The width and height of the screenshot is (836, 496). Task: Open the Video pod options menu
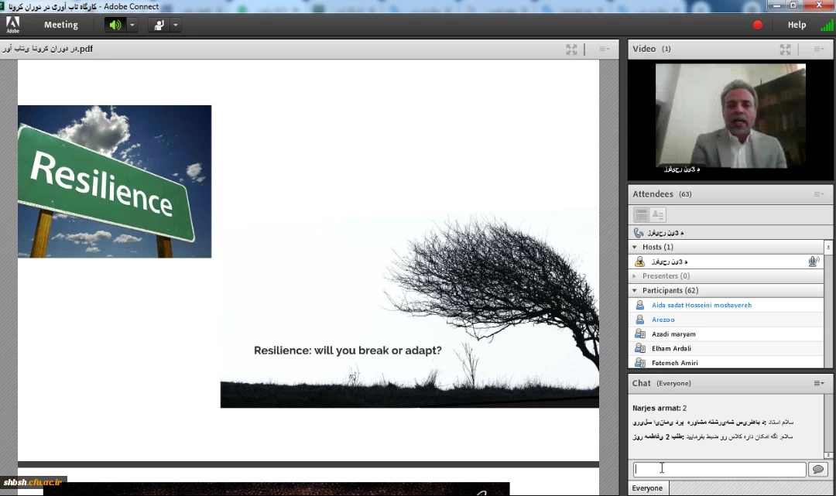(818, 50)
